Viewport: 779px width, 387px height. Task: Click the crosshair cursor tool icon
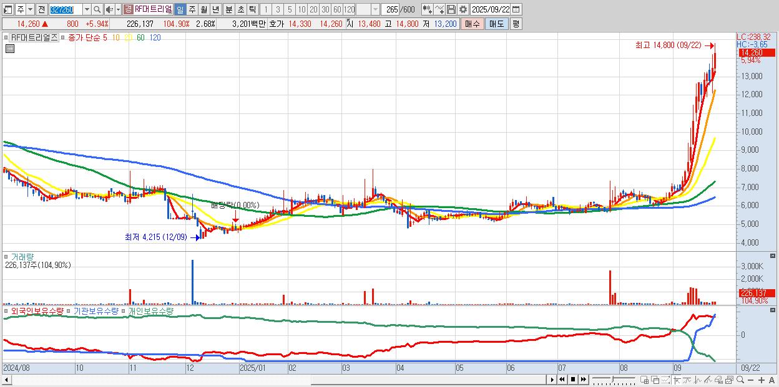(x=677, y=380)
